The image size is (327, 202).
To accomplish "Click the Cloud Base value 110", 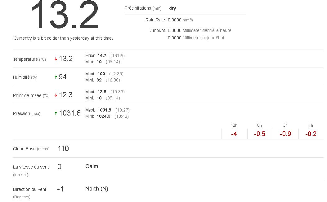I will [x=63, y=148].
